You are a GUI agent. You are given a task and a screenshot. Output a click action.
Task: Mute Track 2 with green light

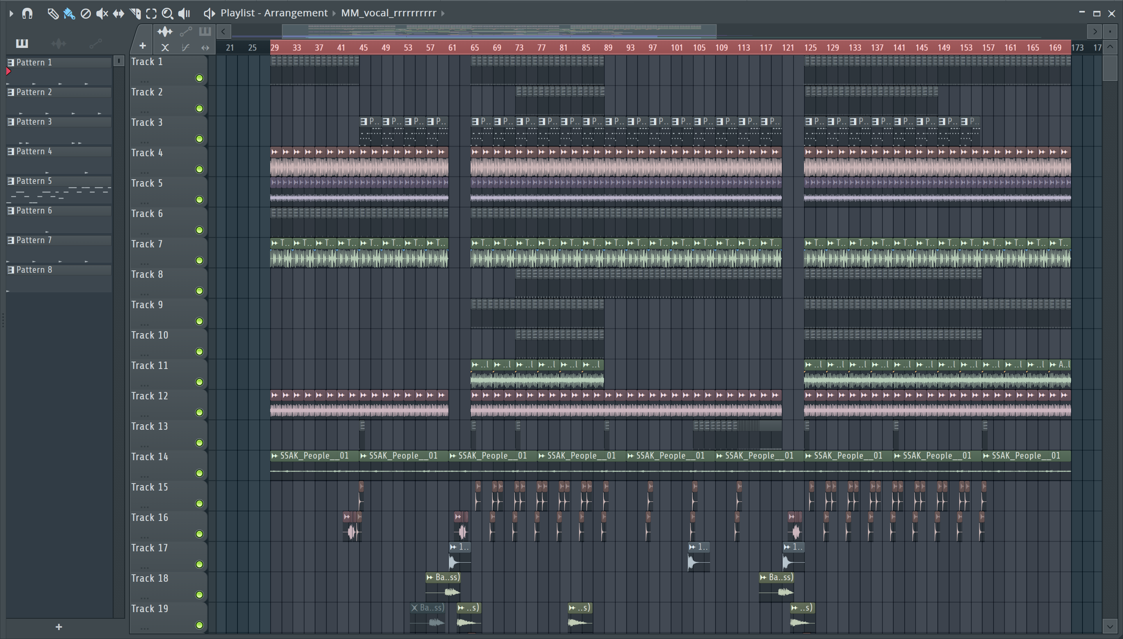199,108
